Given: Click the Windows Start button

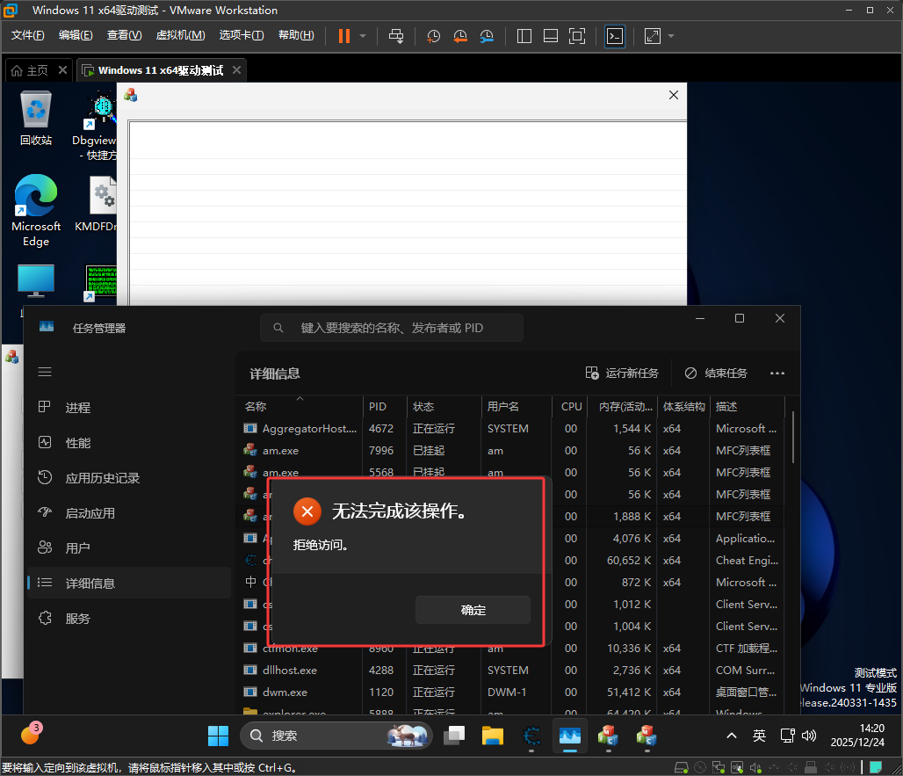Looking at the screenshot, I should pos(218,736).
